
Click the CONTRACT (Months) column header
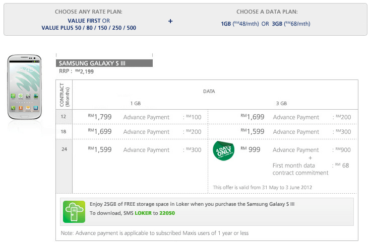click(x=64, y=95)
